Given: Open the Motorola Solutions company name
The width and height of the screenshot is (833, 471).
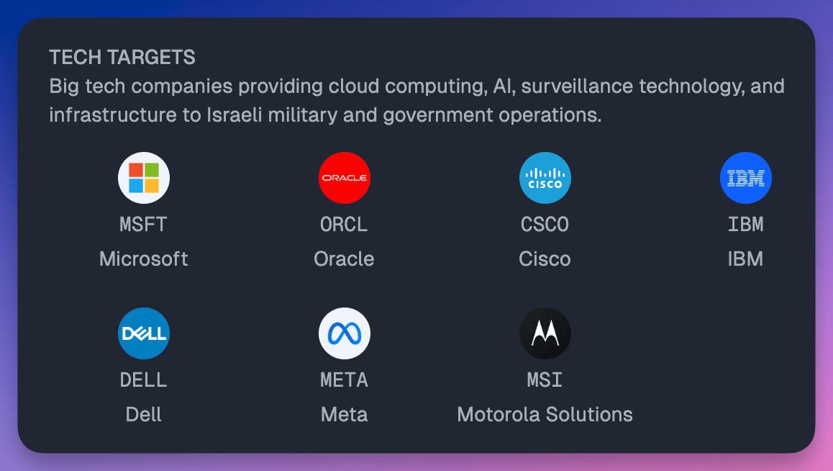Looking at the screenshot, I should [x=545, y=415].
